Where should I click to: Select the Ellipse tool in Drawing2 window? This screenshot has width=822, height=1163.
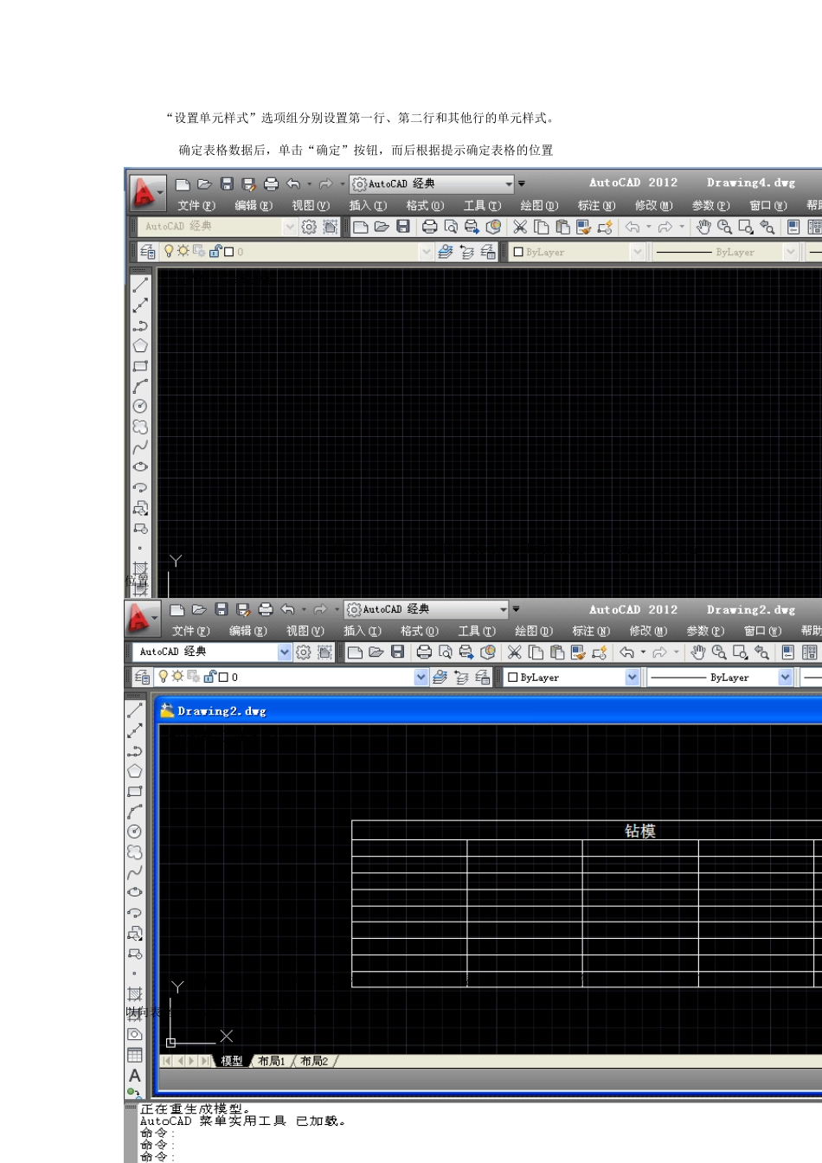pos(135,892)
